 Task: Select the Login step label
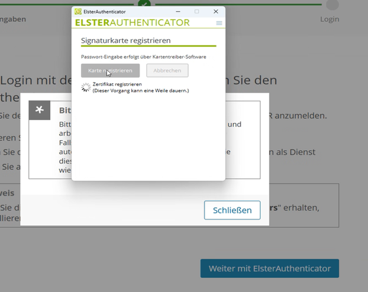coord(330,19)
